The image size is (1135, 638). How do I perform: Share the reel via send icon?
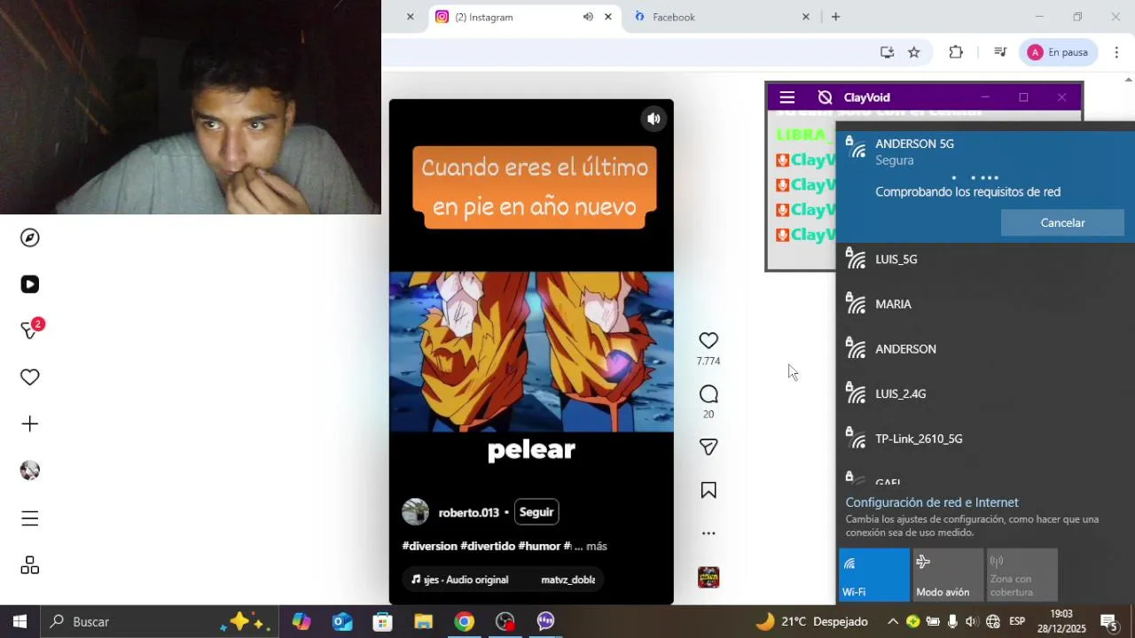(x=708, y=447)
